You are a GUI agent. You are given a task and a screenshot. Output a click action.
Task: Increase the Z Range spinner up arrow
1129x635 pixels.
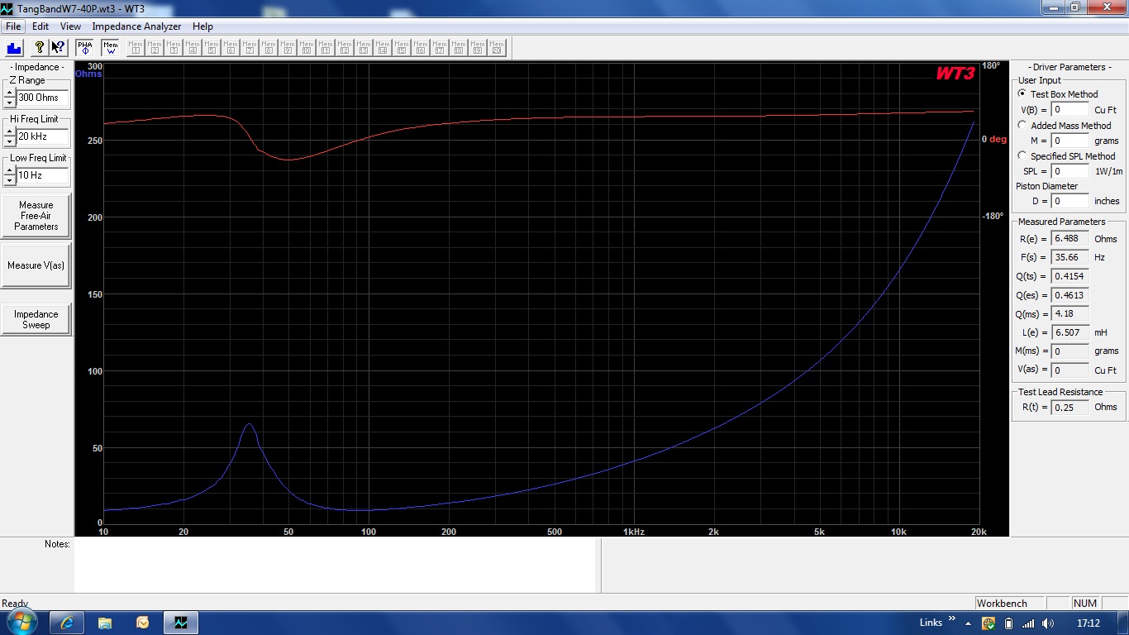click(10, 93)
